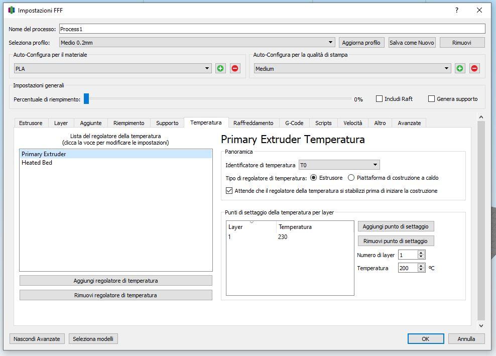Click the Nome del processo text field
This screenshot has height=356, width=496.
pos(272,29)
